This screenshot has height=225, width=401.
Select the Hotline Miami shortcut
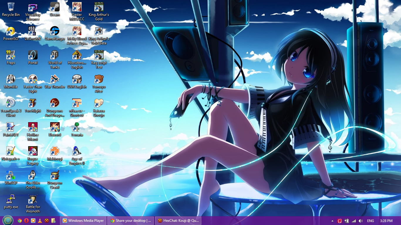(33, 131)
